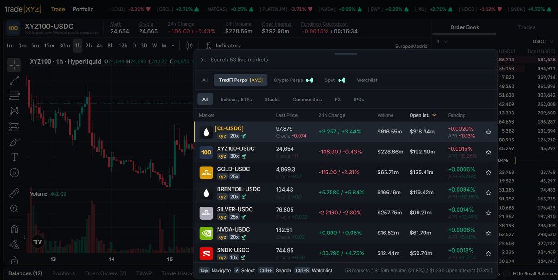Open the forecasting and measurement tools
The height and width of the screenshot is (280, 558).
click(14, 126)
